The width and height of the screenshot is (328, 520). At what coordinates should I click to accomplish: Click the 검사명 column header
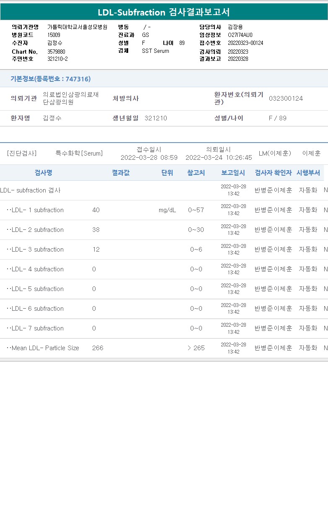click(44, 173)
